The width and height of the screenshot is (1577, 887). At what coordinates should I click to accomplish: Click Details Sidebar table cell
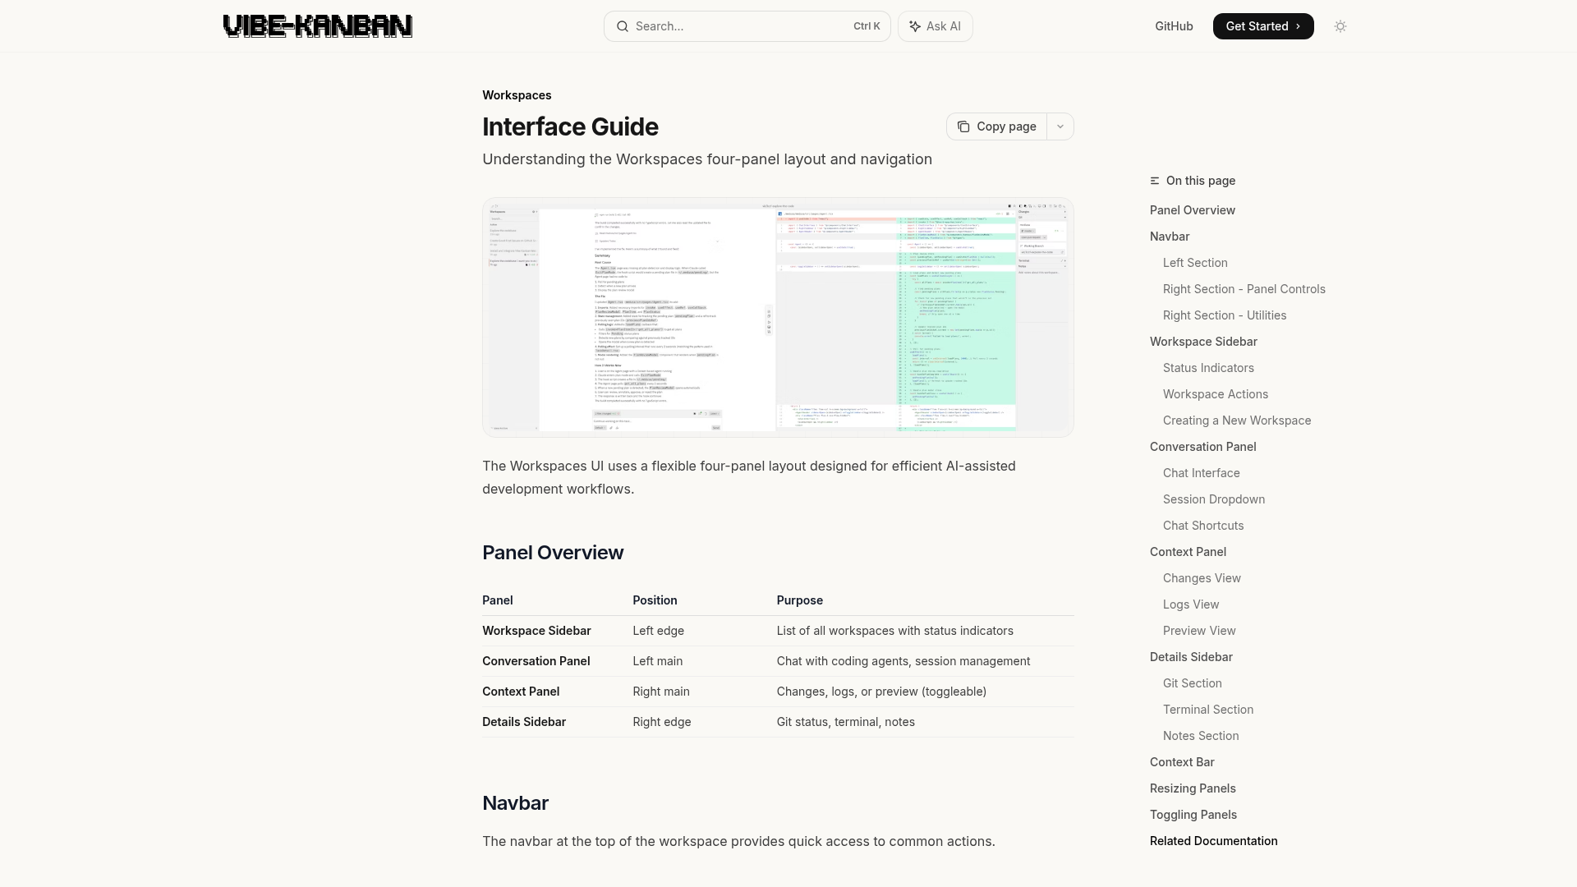(x=524, y=722)
